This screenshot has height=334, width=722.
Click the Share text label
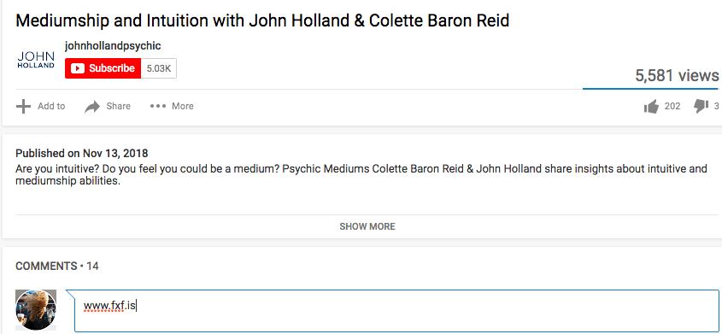point(118,106)
